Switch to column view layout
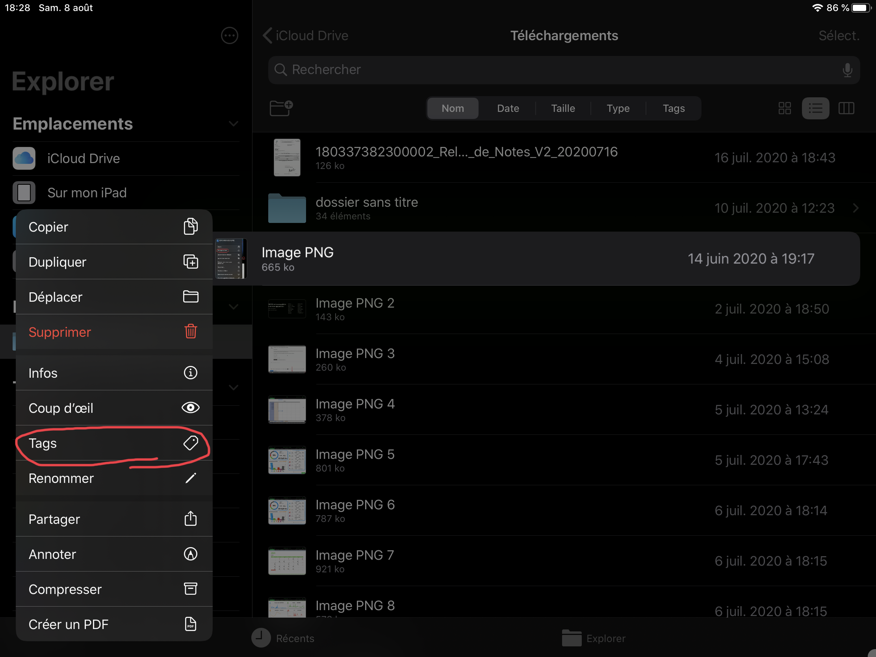The height and width of the screenshot is (657, 876). click(846, 108)
